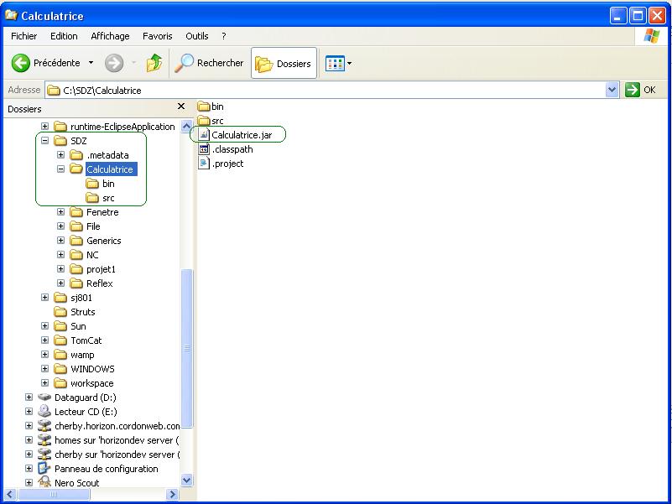Expand the .metadata tree node
Viewport: 672px width, 504px height.
(x=61, y=154)
